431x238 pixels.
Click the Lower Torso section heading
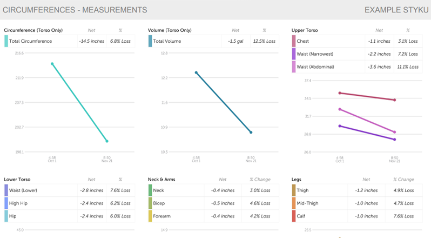pyautogui.click(x=17, y=180)
